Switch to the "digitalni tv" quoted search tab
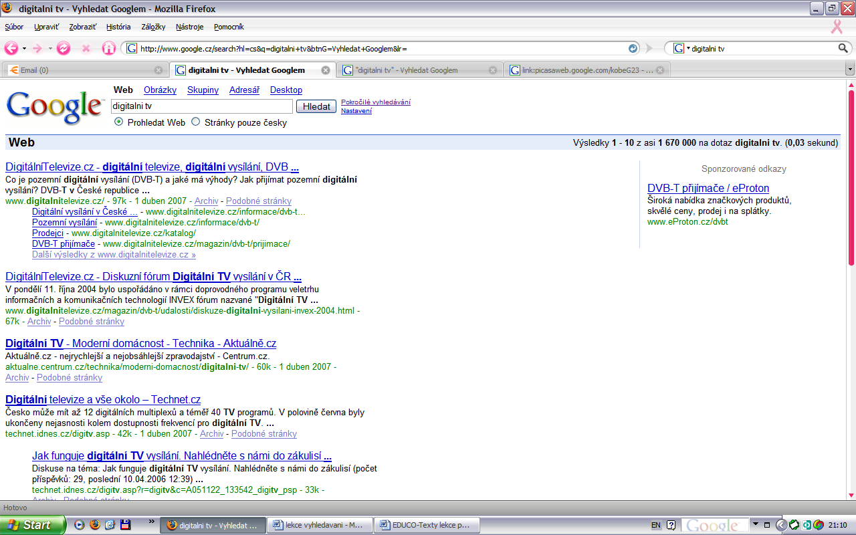856x535 pixels. (419, 70)
